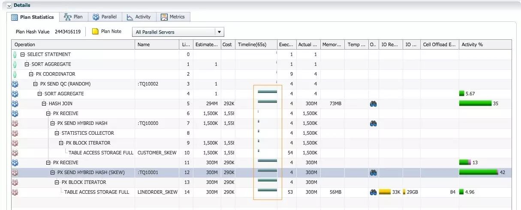Click the timeline bar in the HASH JOIN row
Image resolution: width=521 pixels, height=210 pixels.
pos(267,101)
